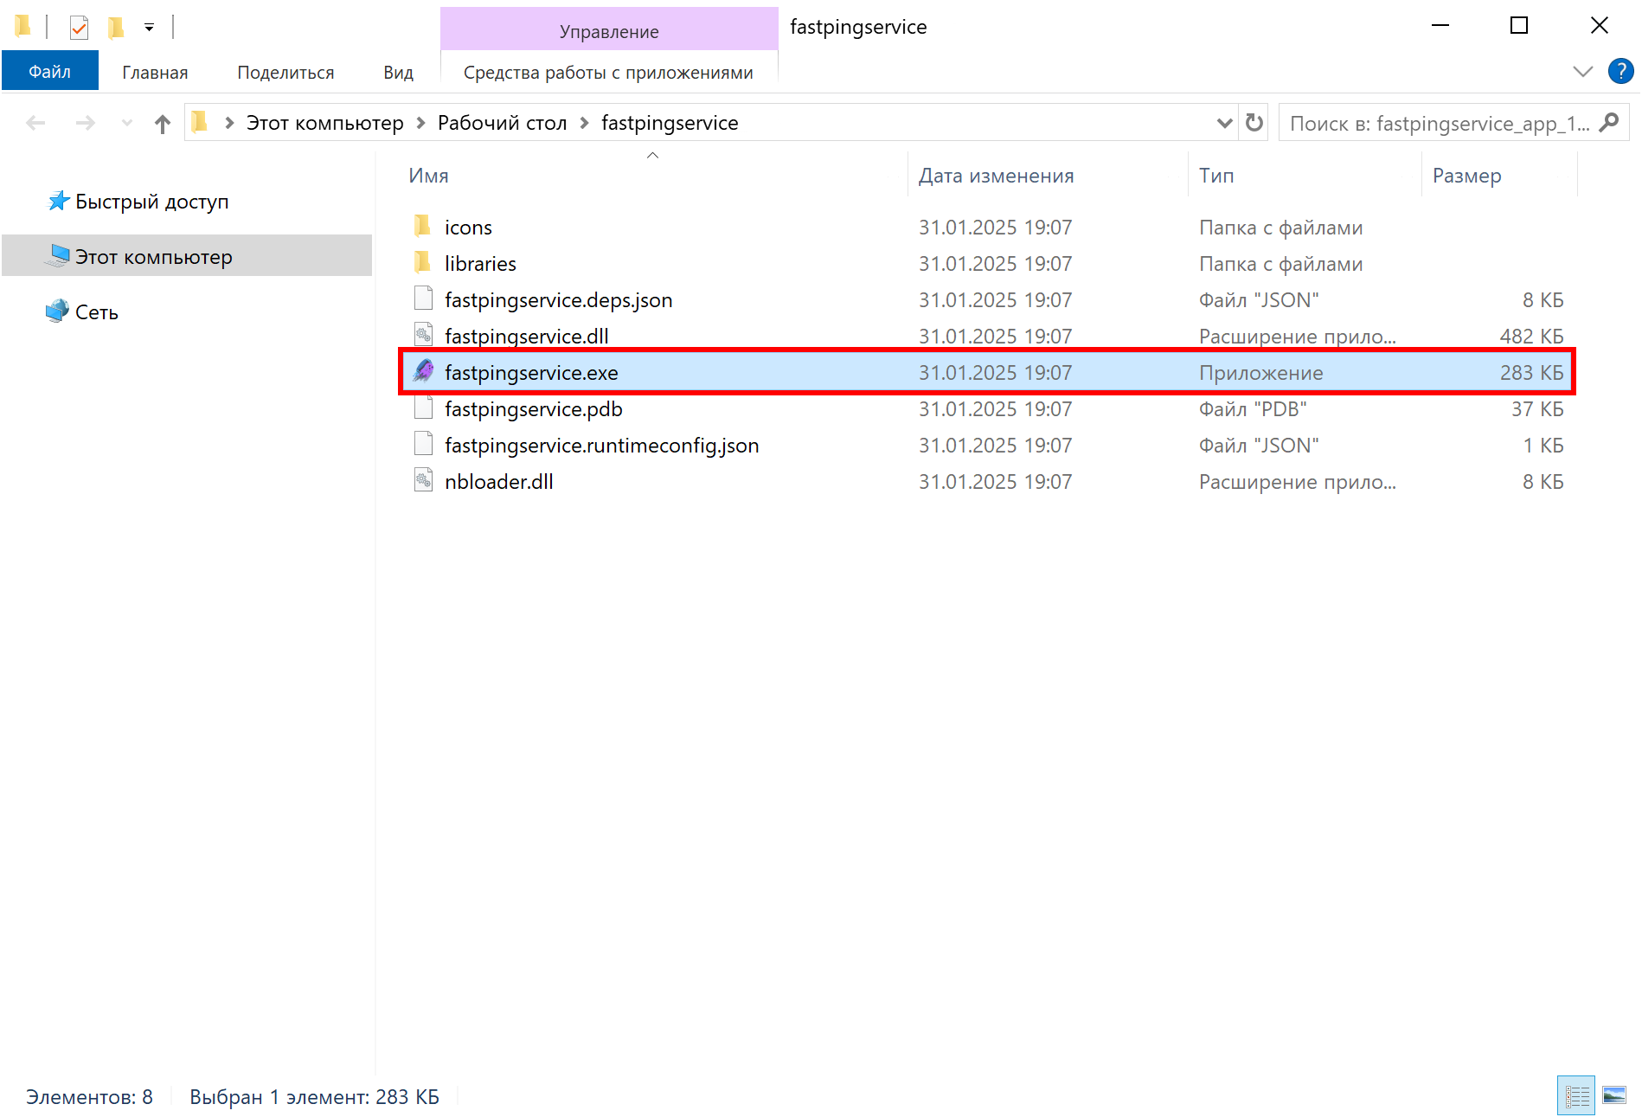Image resolution: width=1642 pixels, height=1117 pixels.
Task: Switch to details list view icon
Action: pos(1575,1095)
